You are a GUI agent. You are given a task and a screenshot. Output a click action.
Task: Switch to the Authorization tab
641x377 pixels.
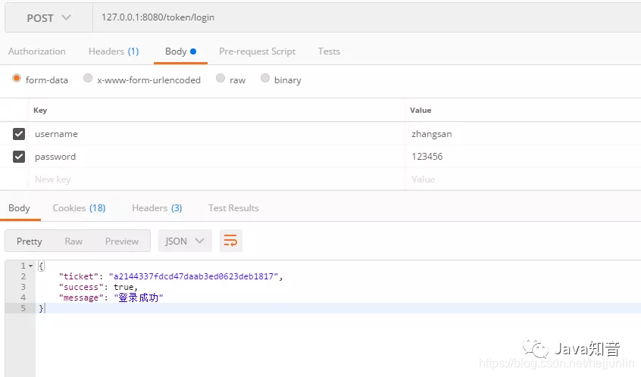click(37, 51)
